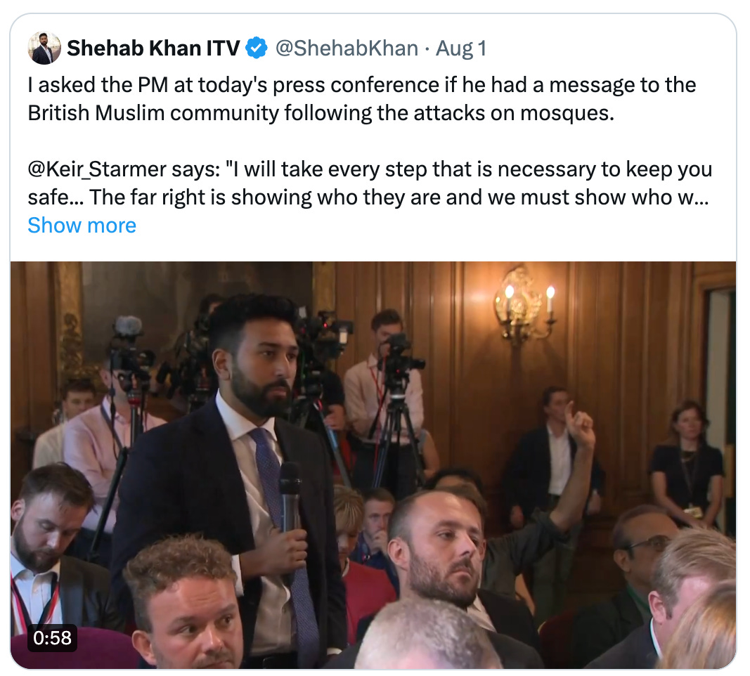Viewport: 750px width, 676px height.
Task: Click the microphone held by standing reporter
Action: (290, 496)
